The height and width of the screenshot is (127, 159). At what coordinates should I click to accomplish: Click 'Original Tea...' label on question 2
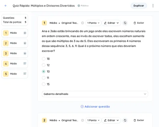click(x=70, y=120)
